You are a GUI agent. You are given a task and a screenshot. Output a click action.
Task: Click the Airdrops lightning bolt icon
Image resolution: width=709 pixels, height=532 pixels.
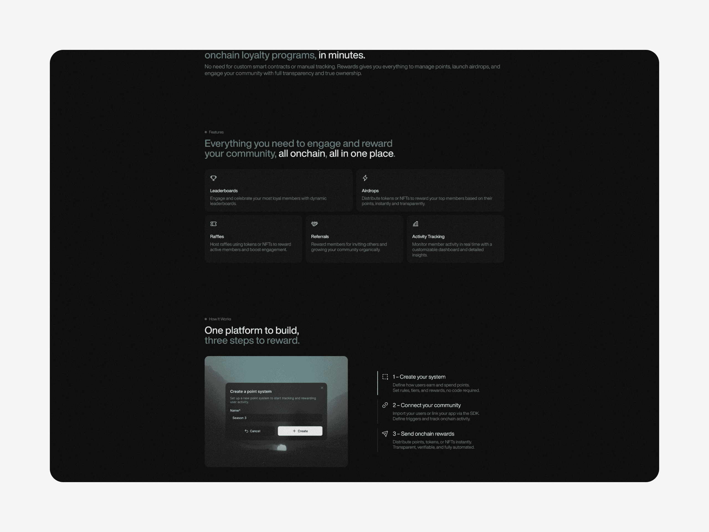point(365,178)
